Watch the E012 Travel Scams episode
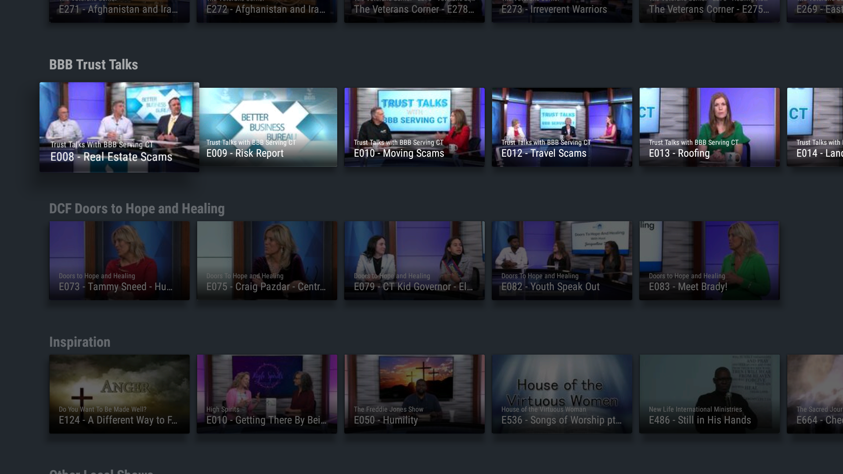The height and width of the screenshot is (474, 843). click(x=562, y=127)
